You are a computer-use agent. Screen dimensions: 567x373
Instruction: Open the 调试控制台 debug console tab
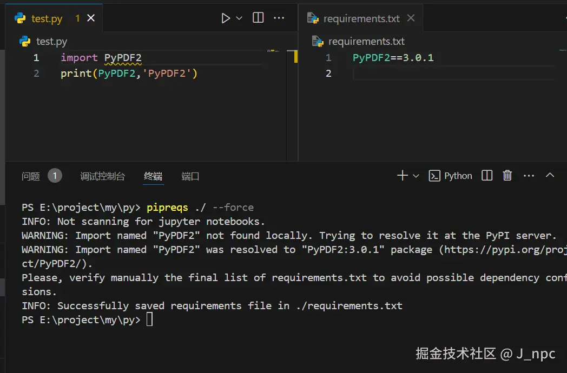coord(103,176)
